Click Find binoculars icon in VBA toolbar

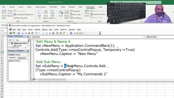[32, 33]
